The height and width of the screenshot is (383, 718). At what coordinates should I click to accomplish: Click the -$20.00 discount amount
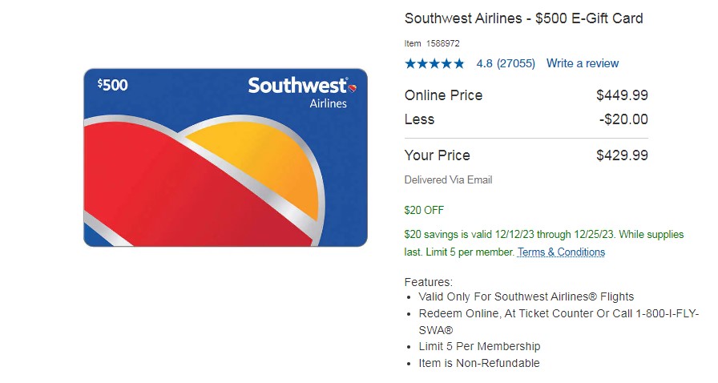[623, 119]
